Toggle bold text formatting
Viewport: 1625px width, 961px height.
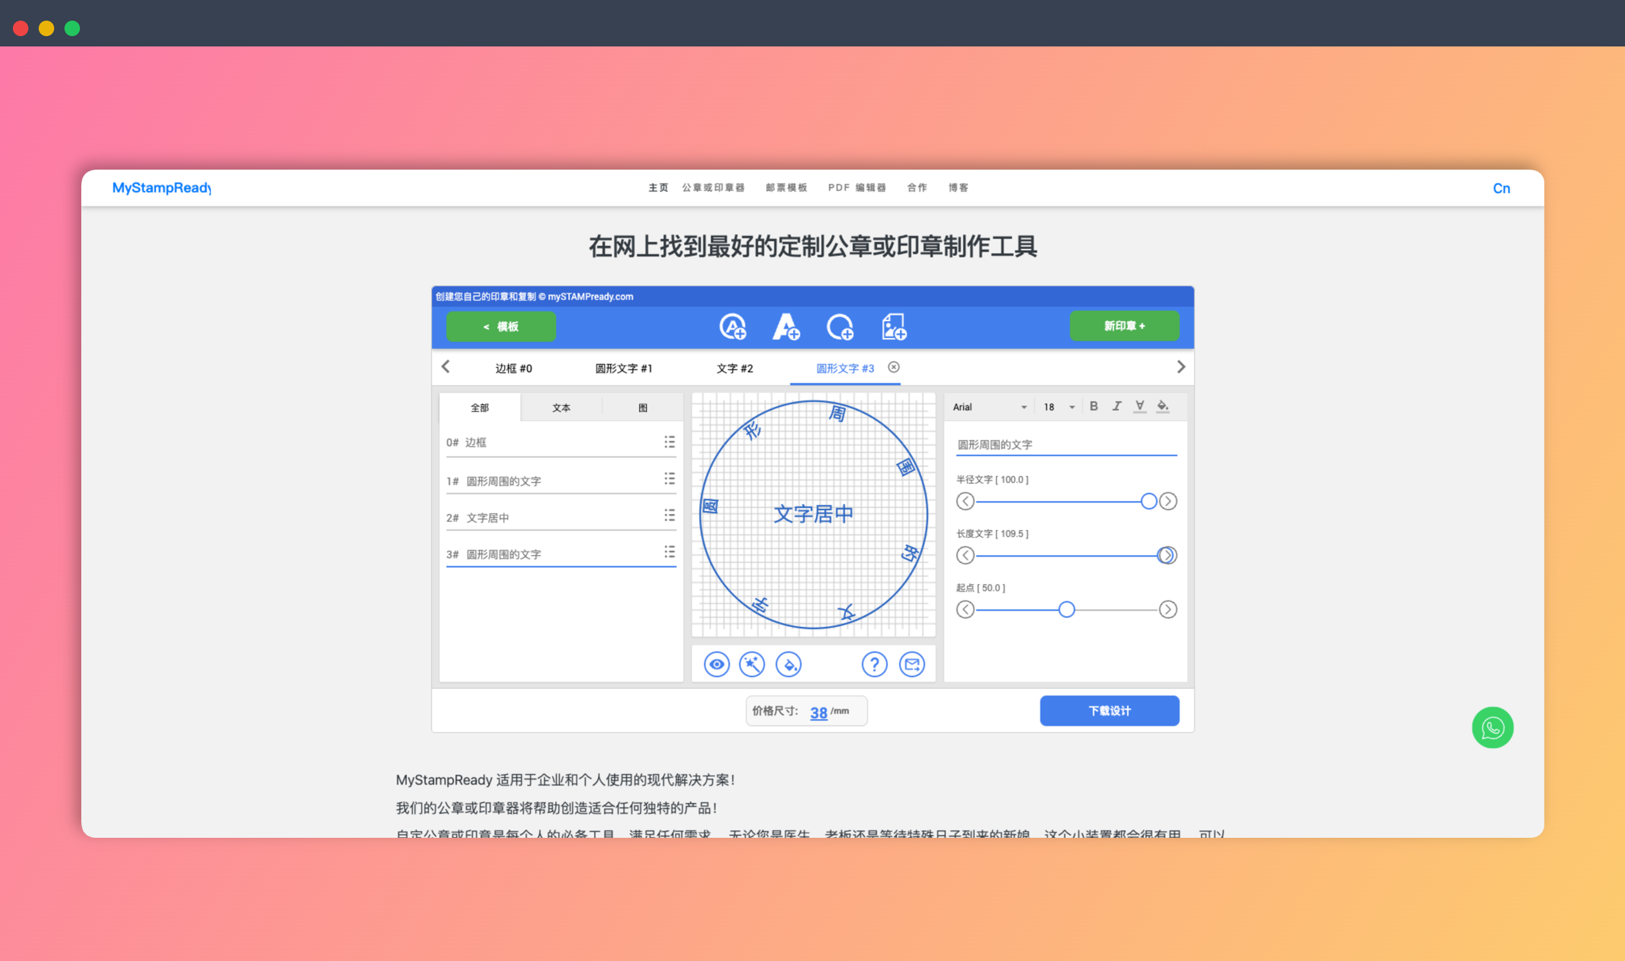(x=1094, y=406)
